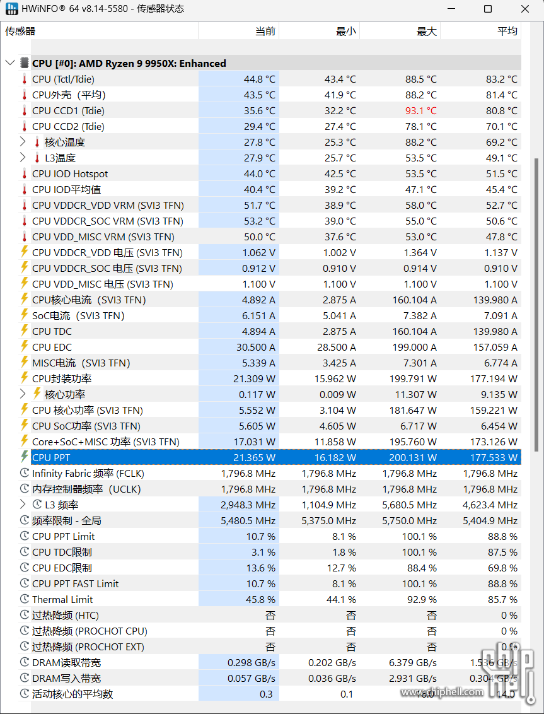Click the 最小 column header
The image size is (544, 714).
coord(319,31)
